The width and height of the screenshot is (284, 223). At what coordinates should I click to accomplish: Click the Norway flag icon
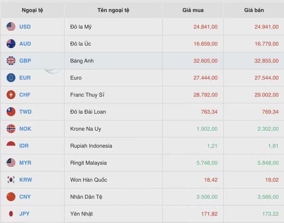click(11, 129)
